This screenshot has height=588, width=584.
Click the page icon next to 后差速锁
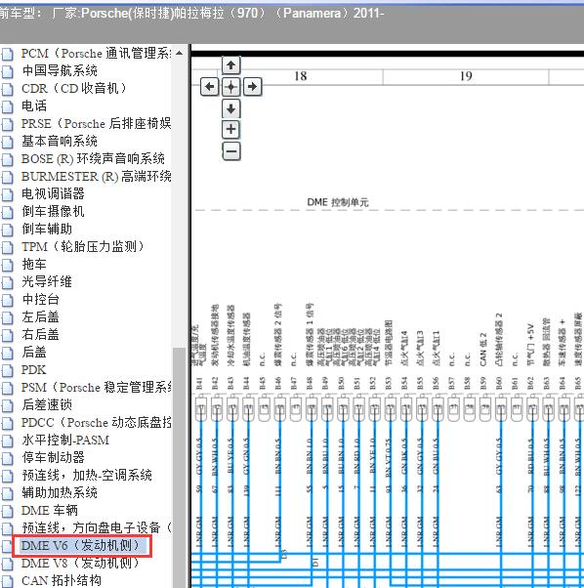click(x=7, y=405)
